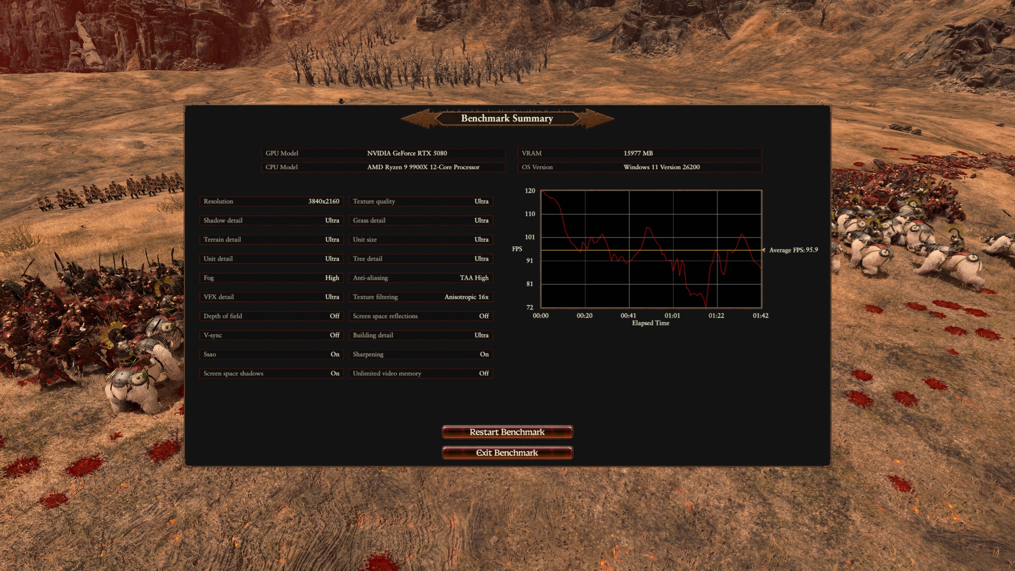Click the V-sync Off row
Viewport: 1015px width, 571px height.
(x=271, y=335)
